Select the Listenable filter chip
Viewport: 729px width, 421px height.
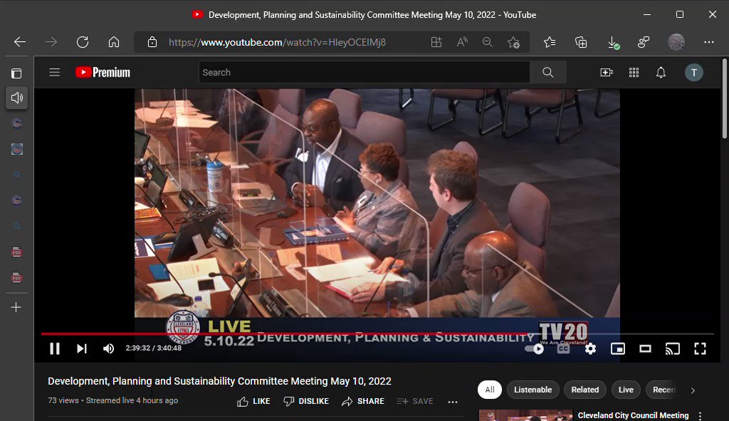(x=533, y=390)
